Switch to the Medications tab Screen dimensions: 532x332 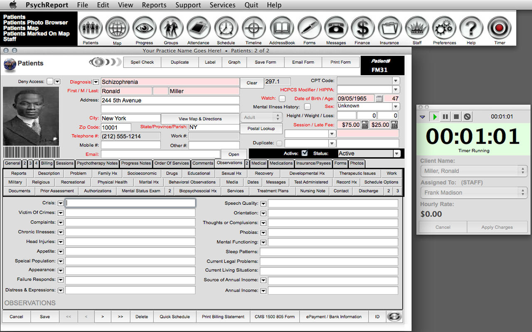(281, 164)
